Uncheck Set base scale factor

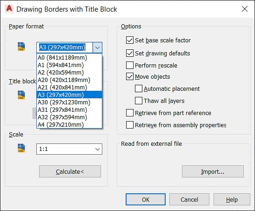pos(130,40)
